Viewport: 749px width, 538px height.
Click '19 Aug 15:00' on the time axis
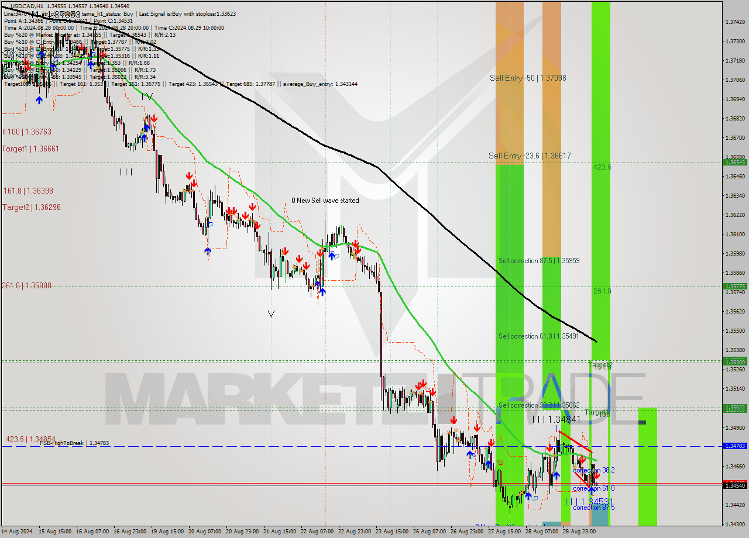coord(167,532)
